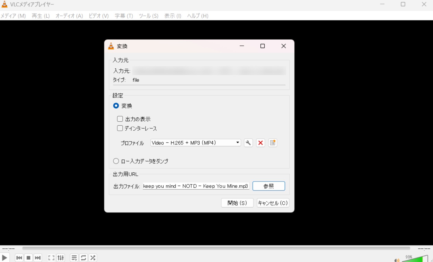433x262 pixels.
Task: Minimize the 変換 dialog window
Action: 242,46
